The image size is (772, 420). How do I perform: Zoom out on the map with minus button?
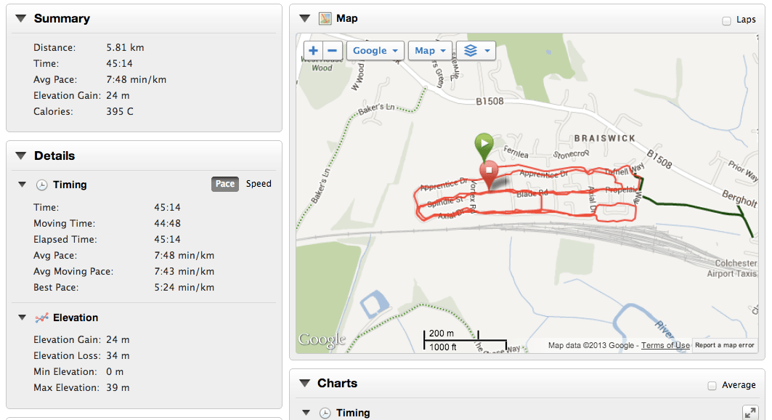pyautogui.click(x=333, y=51)
